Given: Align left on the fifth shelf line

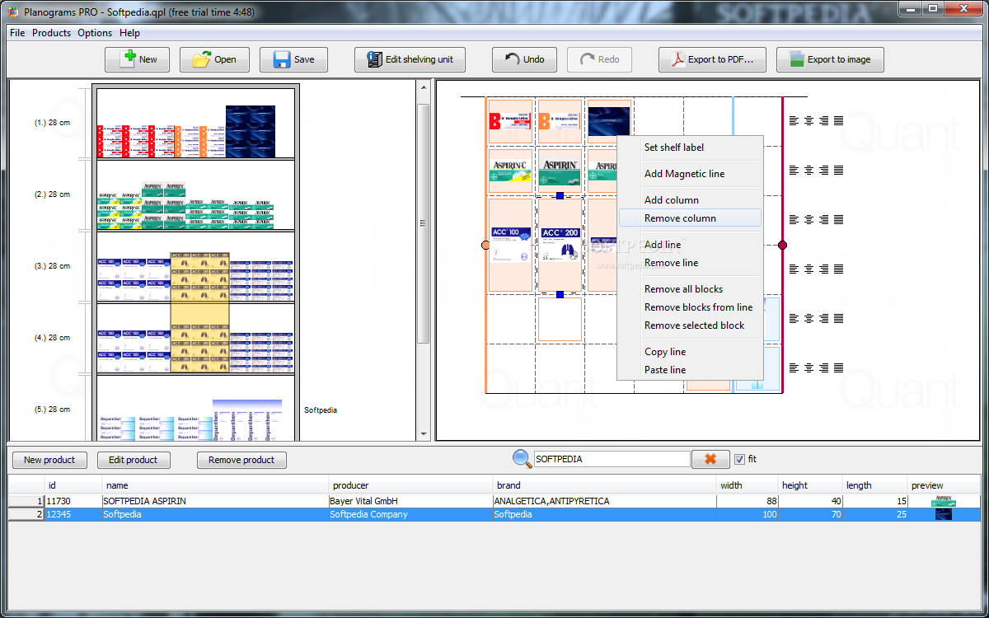Looking at the screenshot, I should click(794, 318).
